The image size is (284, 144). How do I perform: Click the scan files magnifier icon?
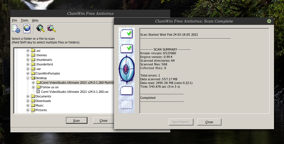[51, 29]
